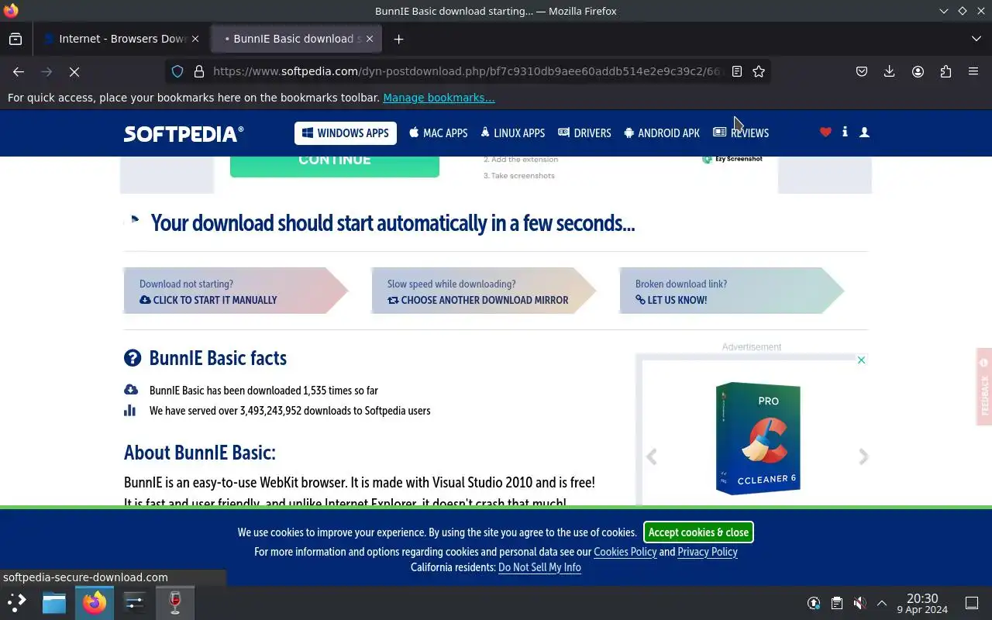Open Do Not Sell My Info link
The width and height of the screenshot is (992, 620).
[x=539, y=567]
